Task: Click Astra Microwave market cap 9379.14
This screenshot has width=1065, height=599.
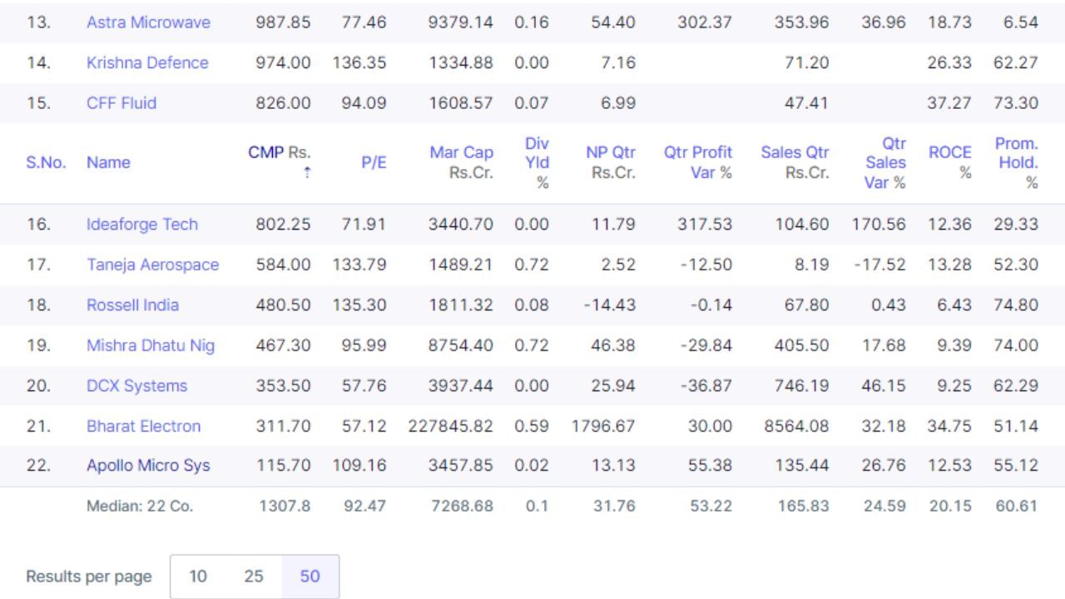Action: [461, 22]
